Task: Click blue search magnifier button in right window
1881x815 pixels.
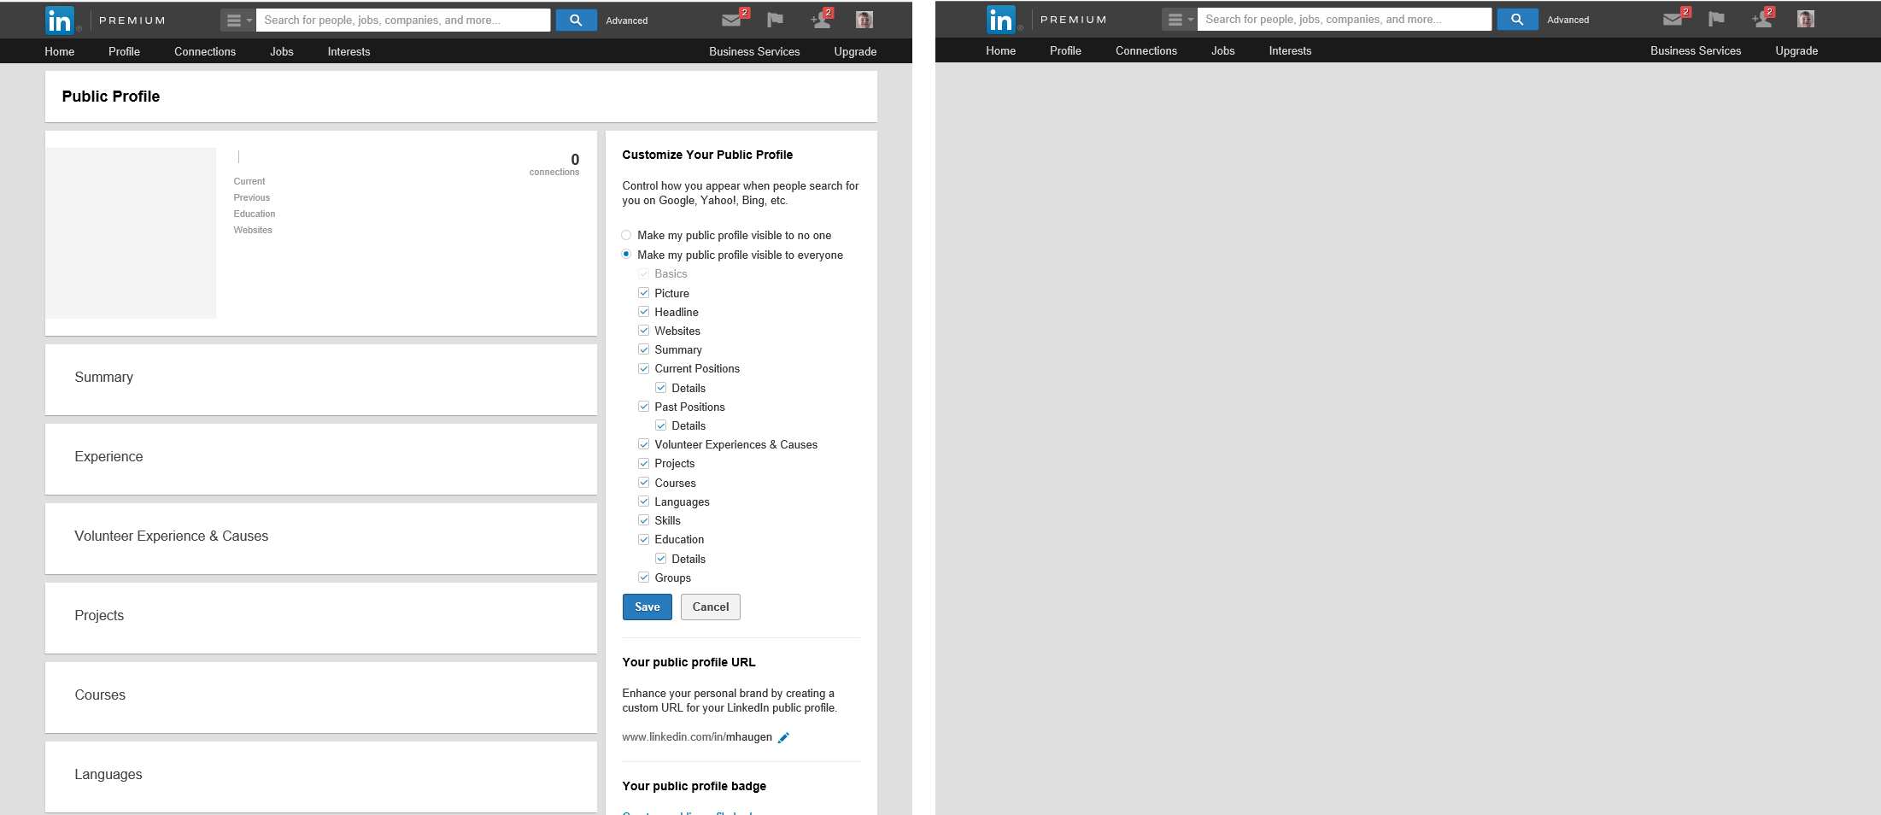Action: [1518, 20]
